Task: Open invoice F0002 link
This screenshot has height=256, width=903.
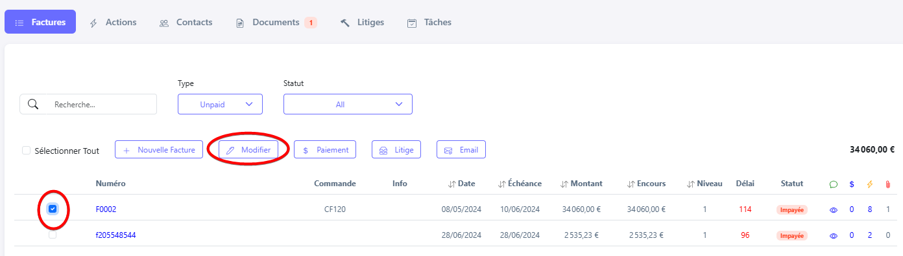Action: point(106,209)
